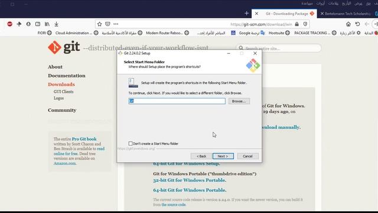Open Cloud Administration bookmark
Image resolution: width=378 pixels, height=213 pixels.
click(x=77, y=33)
